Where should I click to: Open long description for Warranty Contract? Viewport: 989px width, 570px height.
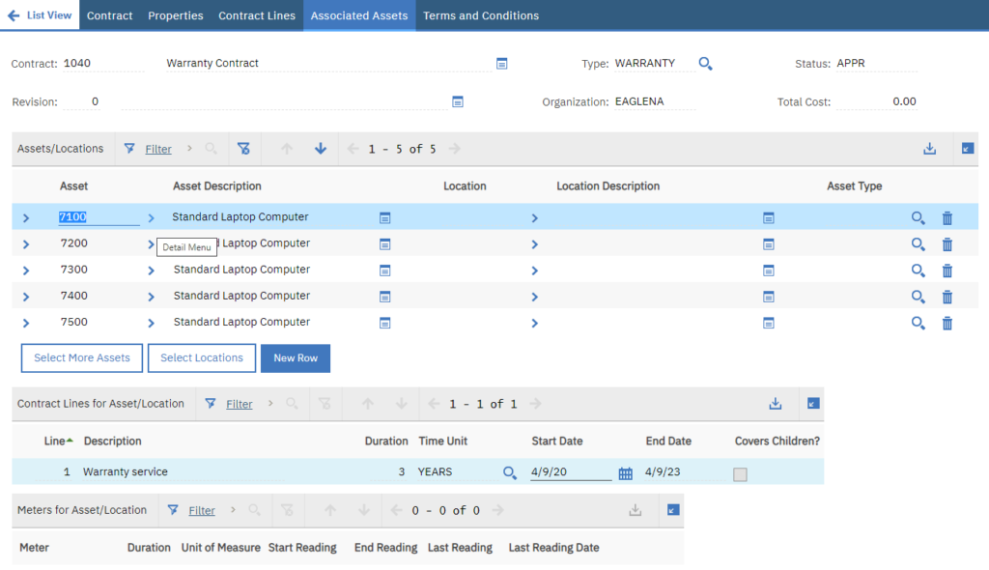501,64
